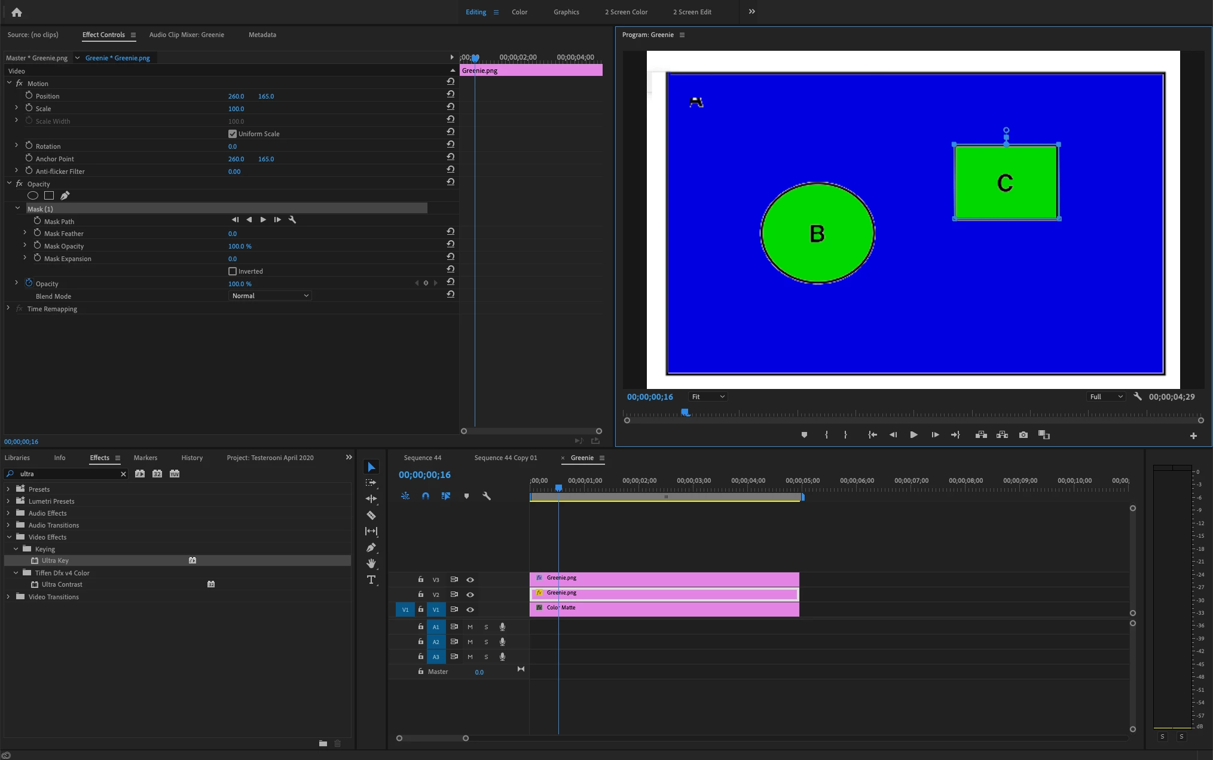Hide track V3 with eye icon
The image size is (1213, 760).
[x=470, y=580]
